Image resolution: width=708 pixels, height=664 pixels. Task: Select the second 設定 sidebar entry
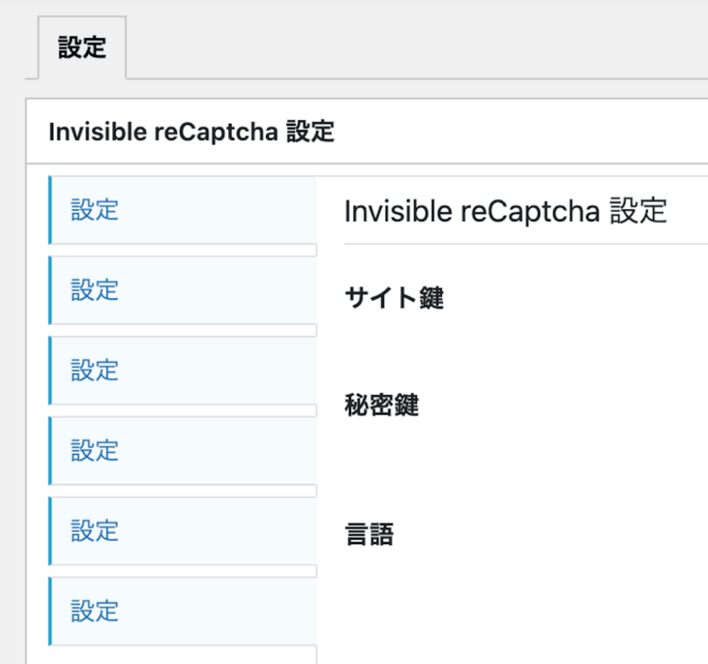93,290
